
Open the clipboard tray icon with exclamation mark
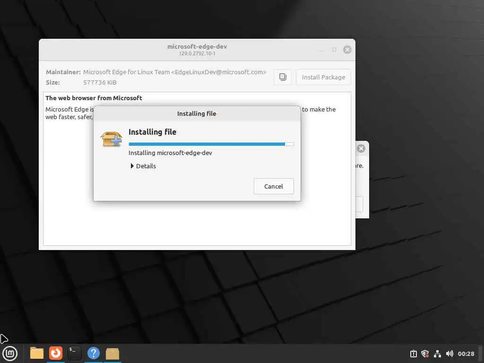[413, 354]
